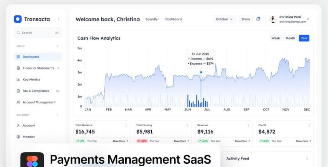Open the October month dropdown

(224, 19)
